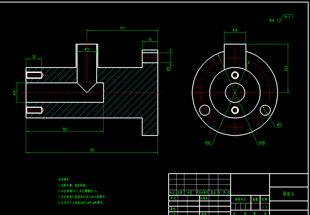Select the '重量' title block cell
310x215 pixels.
256,199
